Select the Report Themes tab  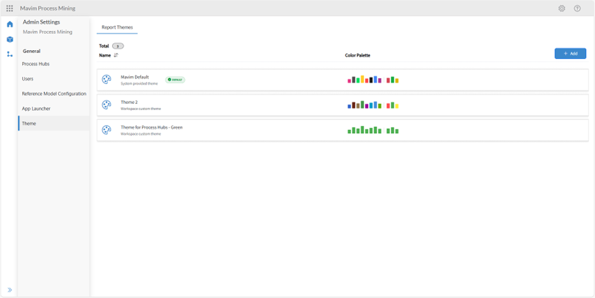coord(117,27)
